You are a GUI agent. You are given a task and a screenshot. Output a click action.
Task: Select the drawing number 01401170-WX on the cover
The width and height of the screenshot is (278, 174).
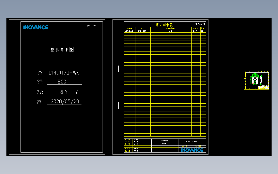(x=64, y=73)
